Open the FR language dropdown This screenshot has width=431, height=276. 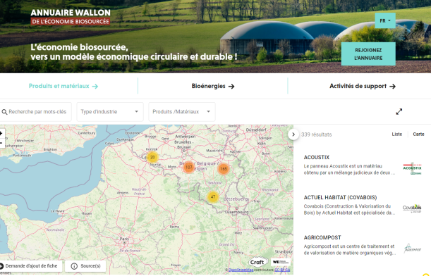[x=385, y=20]
